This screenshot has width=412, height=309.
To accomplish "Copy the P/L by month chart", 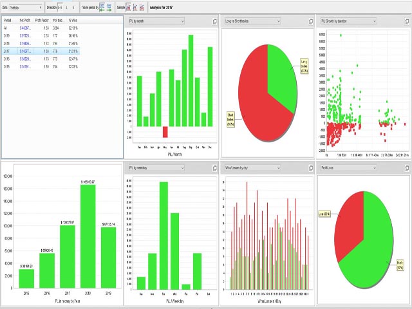I will click(x=214, y=21).
